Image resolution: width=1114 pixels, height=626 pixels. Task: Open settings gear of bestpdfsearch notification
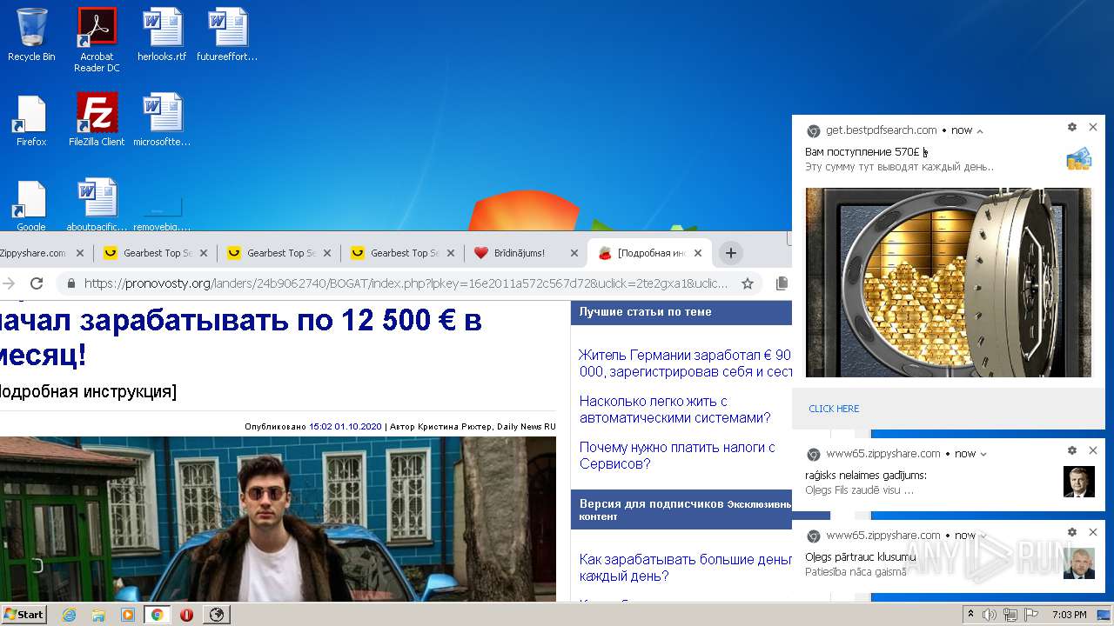[1072, 127]
